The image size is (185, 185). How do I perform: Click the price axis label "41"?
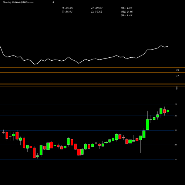tap(176, 104)
